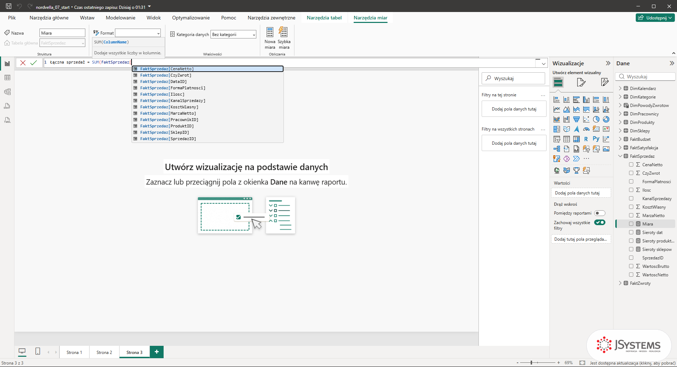Open the Modelowanie ribbon tab
The width and height of the screenshot is (677, 367).
point(121,18)
